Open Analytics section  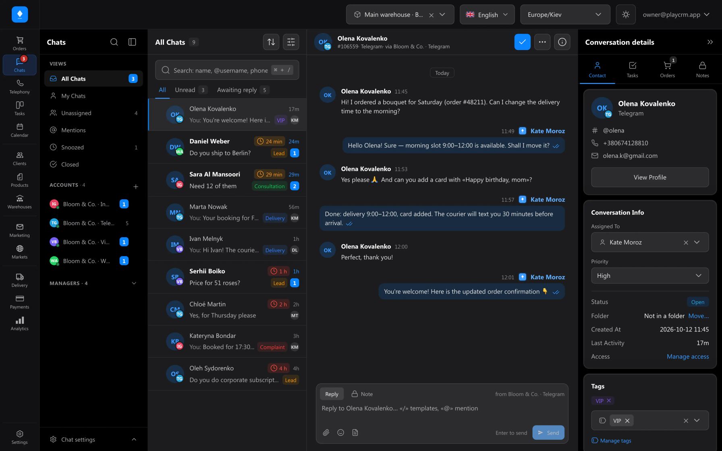tap(19, 323)
